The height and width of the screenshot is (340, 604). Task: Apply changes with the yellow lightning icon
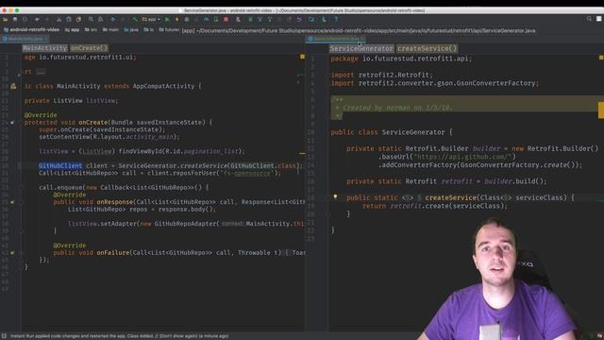tap(176, 19)
